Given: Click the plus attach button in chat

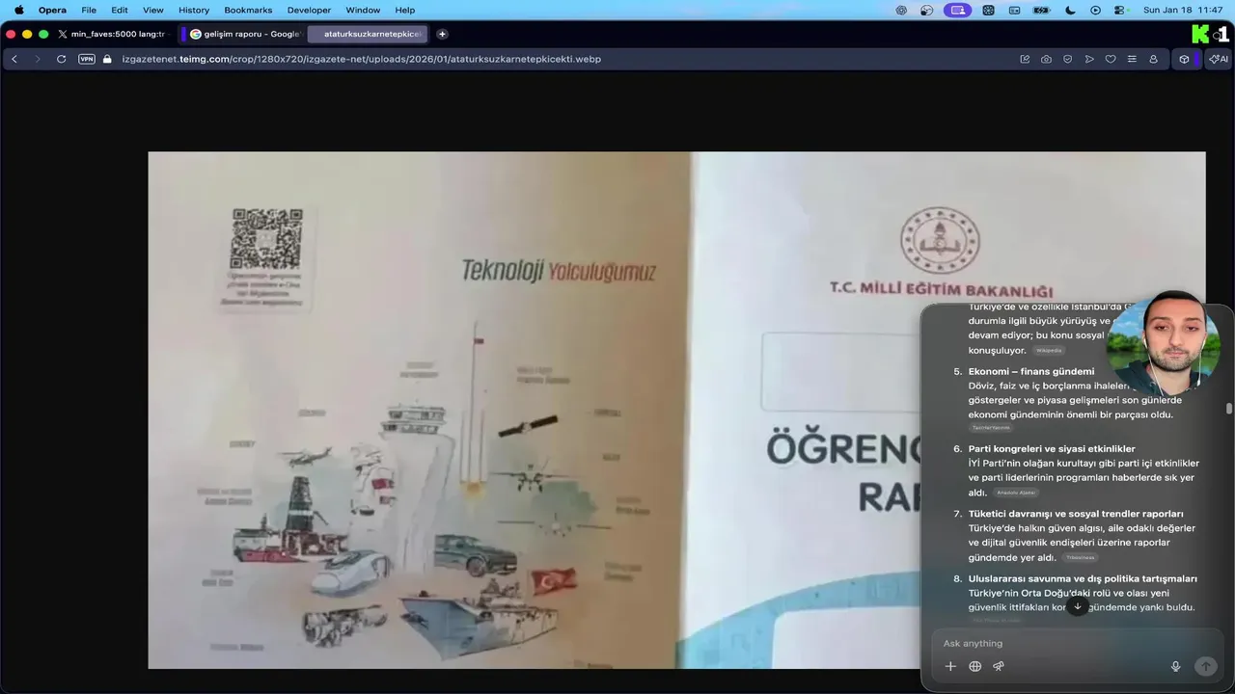Looking at the screenshot, I should (x=950, y=666).
